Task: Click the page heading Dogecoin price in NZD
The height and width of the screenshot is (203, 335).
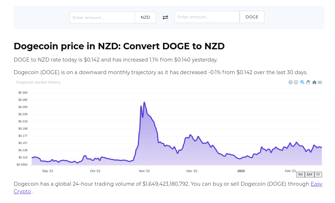Action: pos(119,46)
